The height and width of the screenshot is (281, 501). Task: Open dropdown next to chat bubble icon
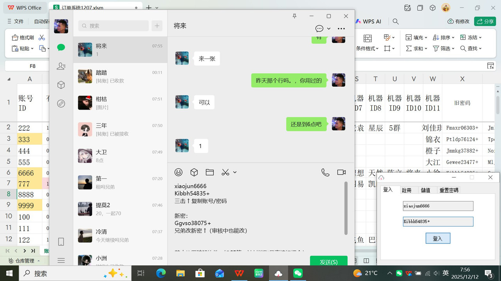(329, 28)
